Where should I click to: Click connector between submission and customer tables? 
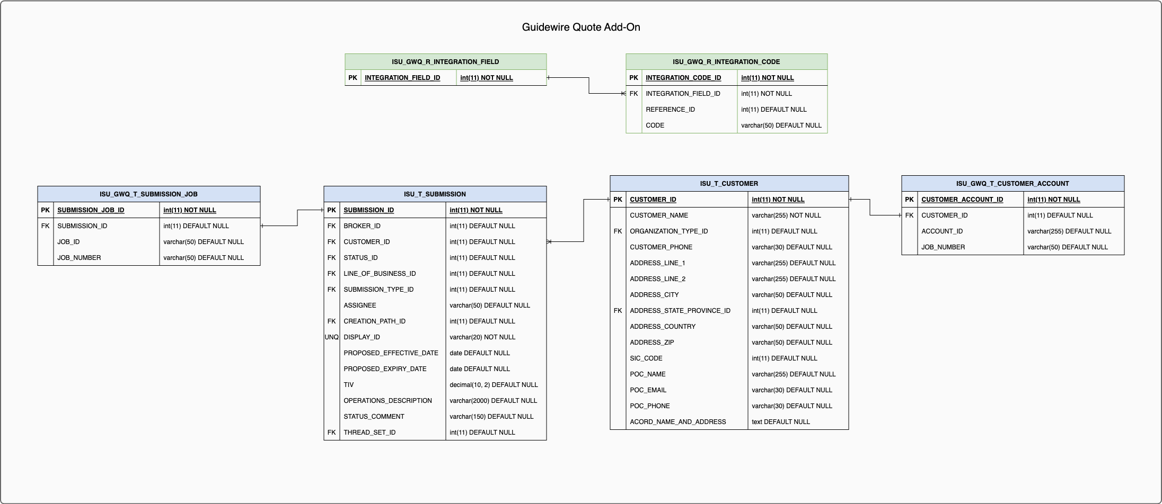click(584, 221)
